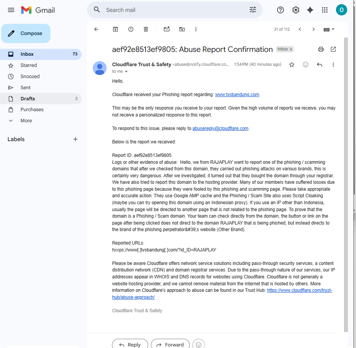356x348 pixels.
Task: Open search filter options icon
Action: tap(253, 10)
